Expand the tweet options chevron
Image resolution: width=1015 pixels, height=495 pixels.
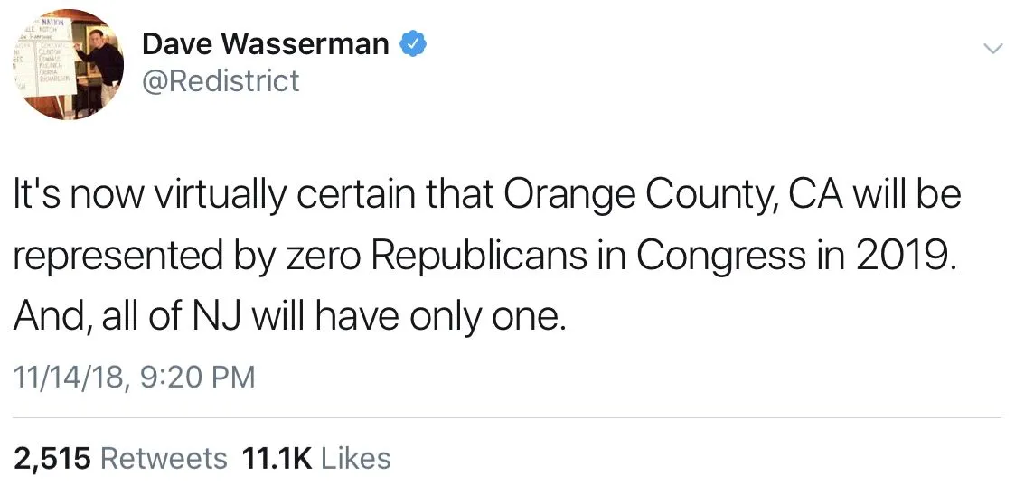[992, 49]
